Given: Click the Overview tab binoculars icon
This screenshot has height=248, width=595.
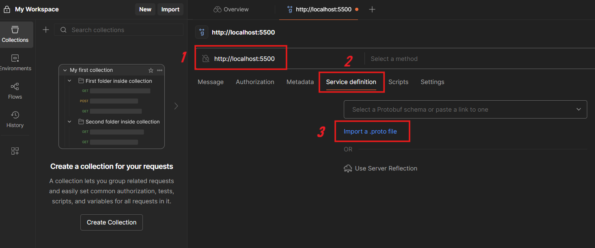Looking at the screenshot, I should pyautogui.click(x=218, y=9).
